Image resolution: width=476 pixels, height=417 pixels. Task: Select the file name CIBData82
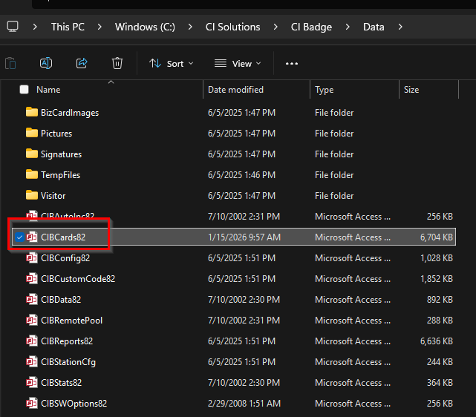click(61, 300)
